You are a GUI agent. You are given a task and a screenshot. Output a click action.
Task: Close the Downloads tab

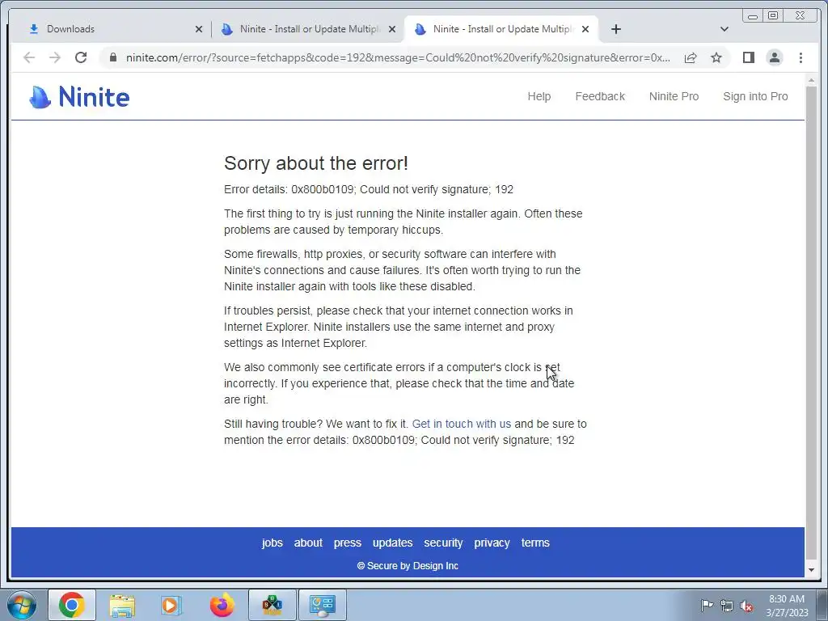click(199, 29)
